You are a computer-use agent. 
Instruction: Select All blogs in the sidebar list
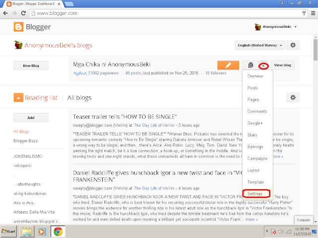[x=21, y=131]
